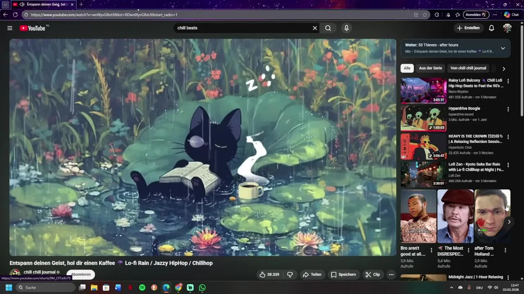This screenshot has height=294, width=524.
Task: Open the tab actions dropdown at top-left
Action: tap(5, 4)
